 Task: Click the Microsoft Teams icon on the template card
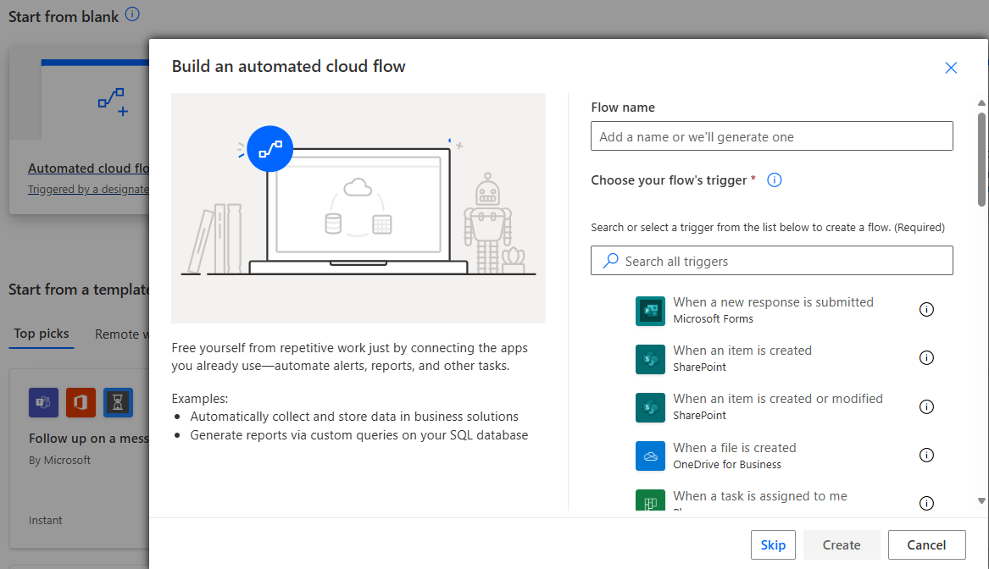point(43,402)
